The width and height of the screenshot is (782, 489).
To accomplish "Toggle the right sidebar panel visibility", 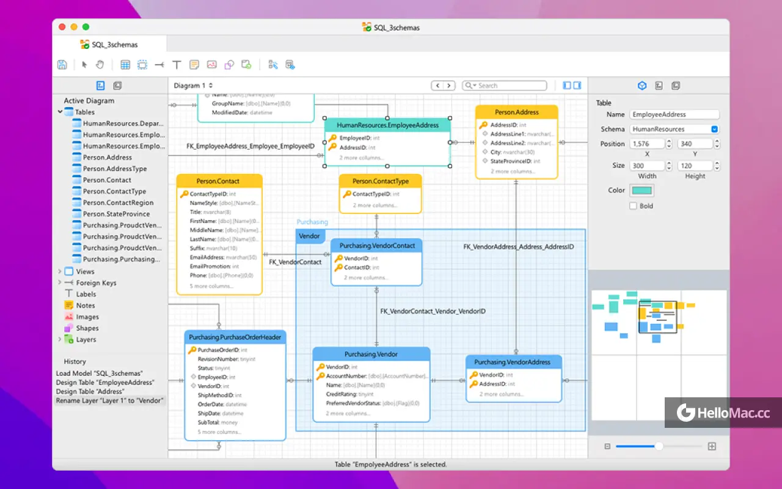I will click(577, 86).
